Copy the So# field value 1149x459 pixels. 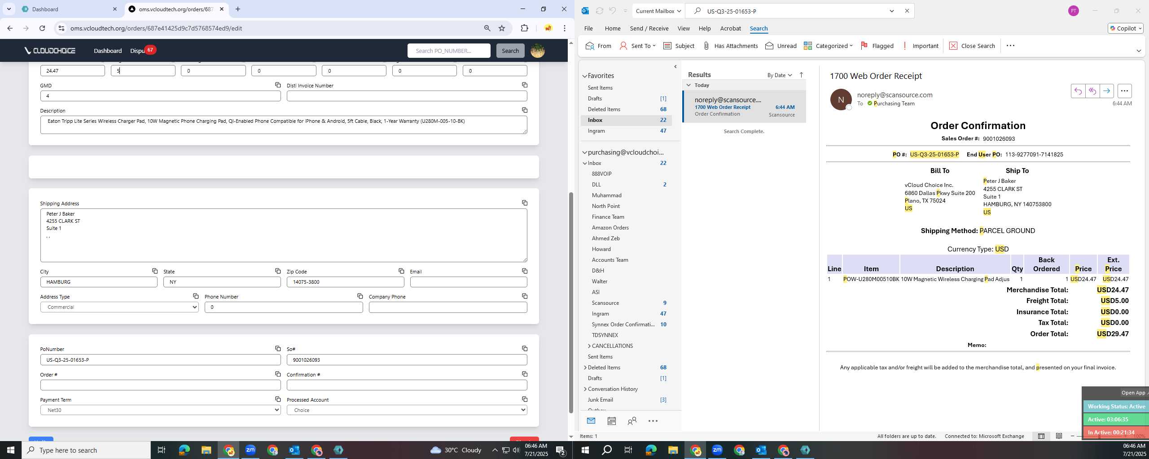point(524,348)
